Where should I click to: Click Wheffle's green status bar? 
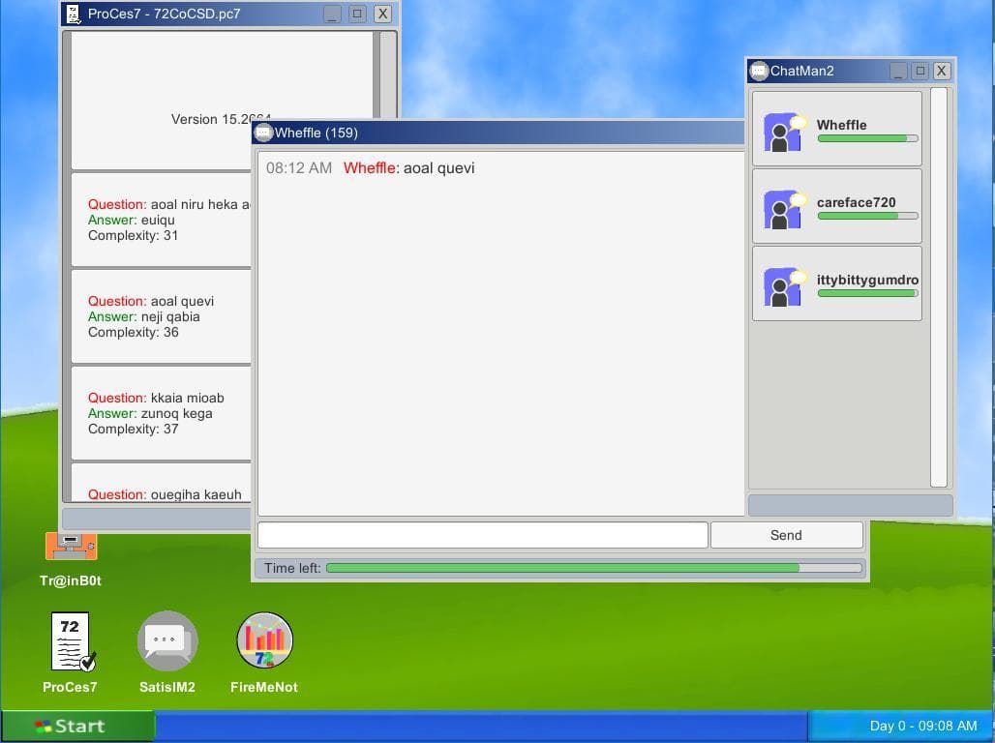tap(867, 138)
